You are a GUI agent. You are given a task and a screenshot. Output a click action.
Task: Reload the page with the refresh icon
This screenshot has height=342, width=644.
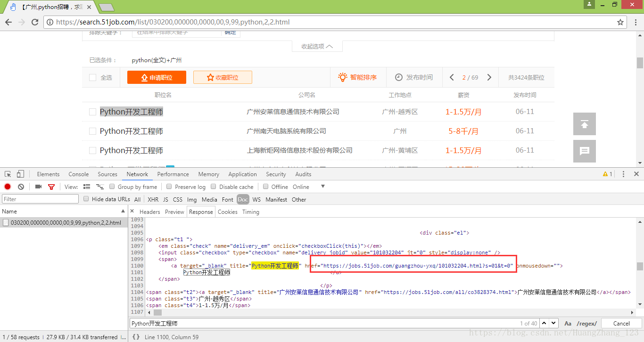click(x=34, y=22)
